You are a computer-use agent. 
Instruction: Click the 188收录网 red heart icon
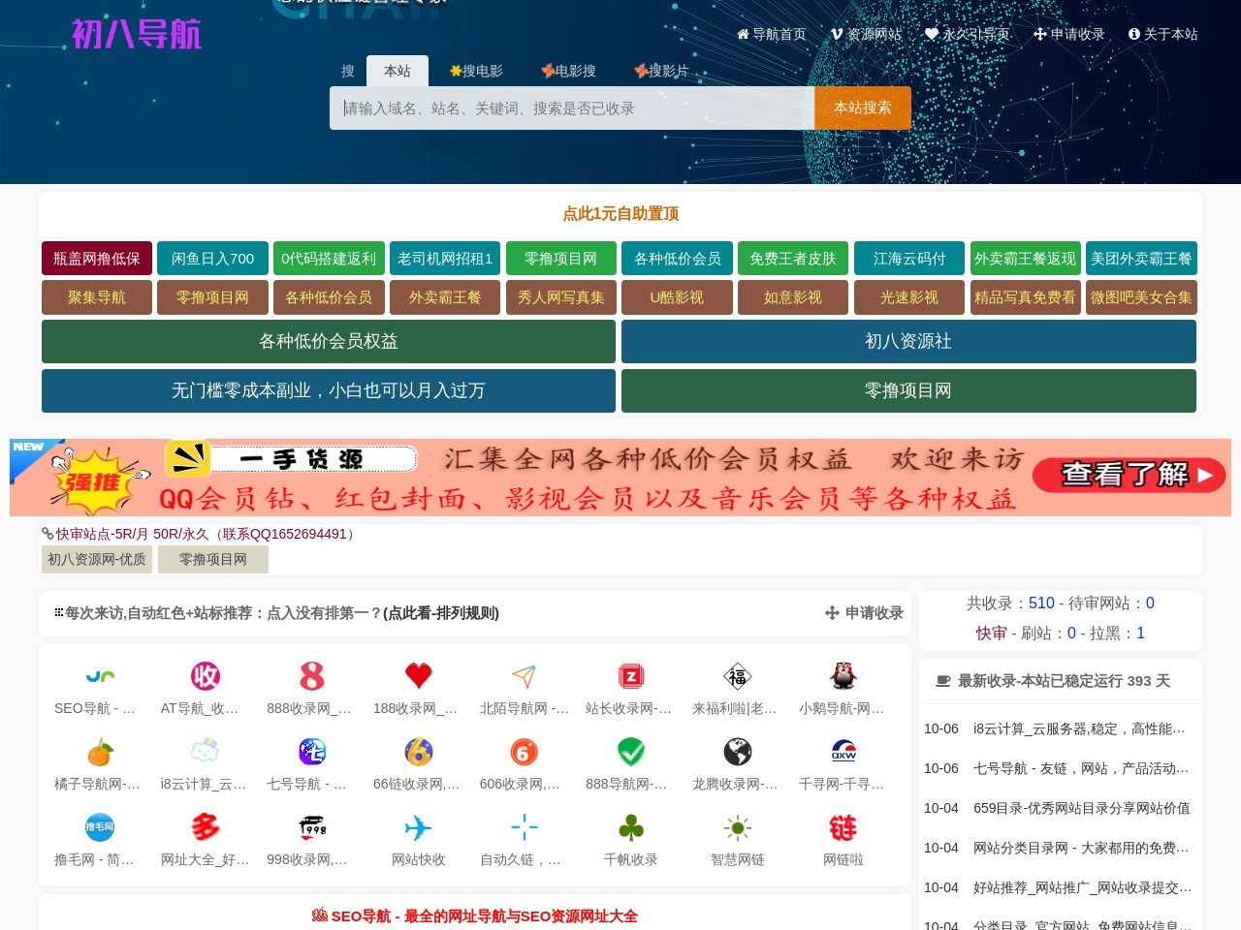pyautogui.click(x=417, y=676)
